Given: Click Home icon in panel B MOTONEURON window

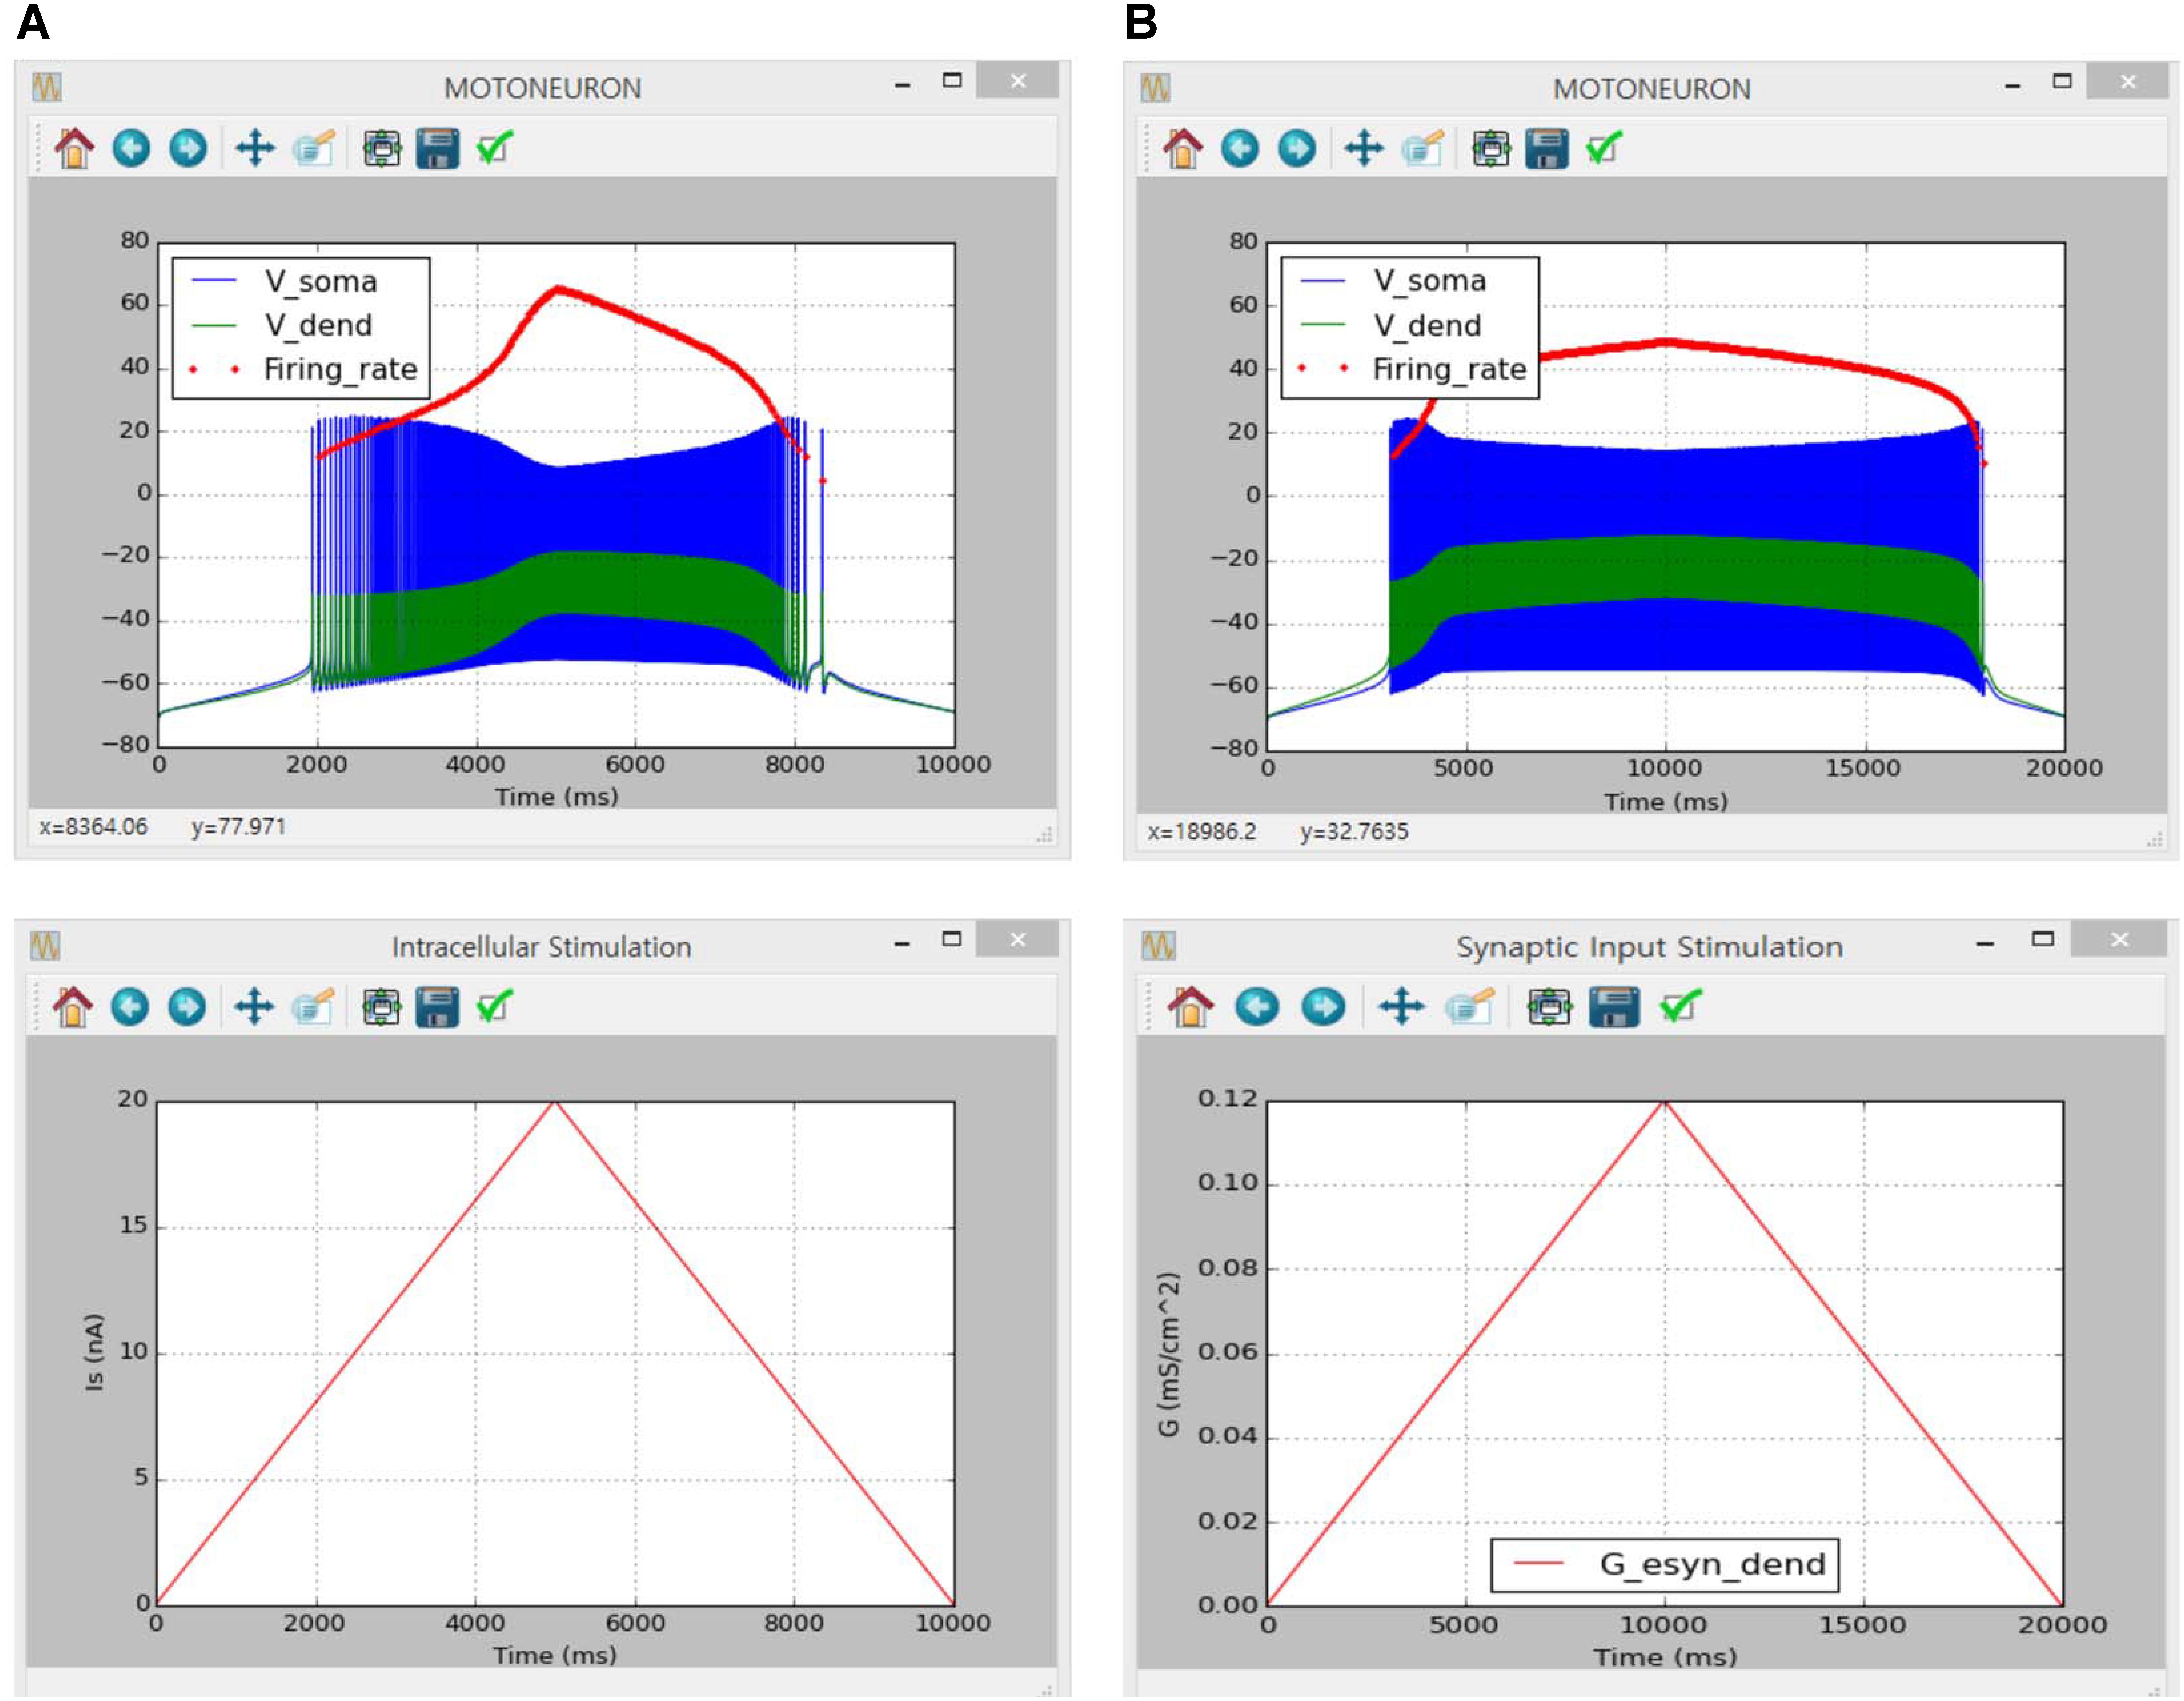Looking at the screenshot, I should (1183, 149).
